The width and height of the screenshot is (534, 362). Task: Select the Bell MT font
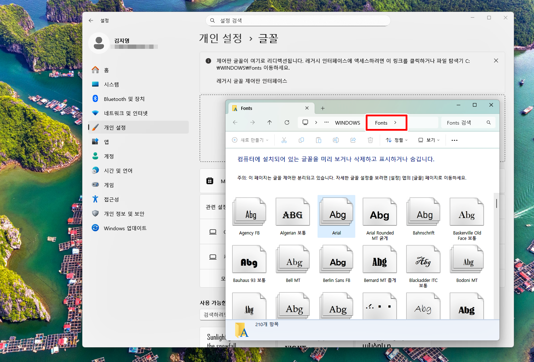[x=293, y=264]
